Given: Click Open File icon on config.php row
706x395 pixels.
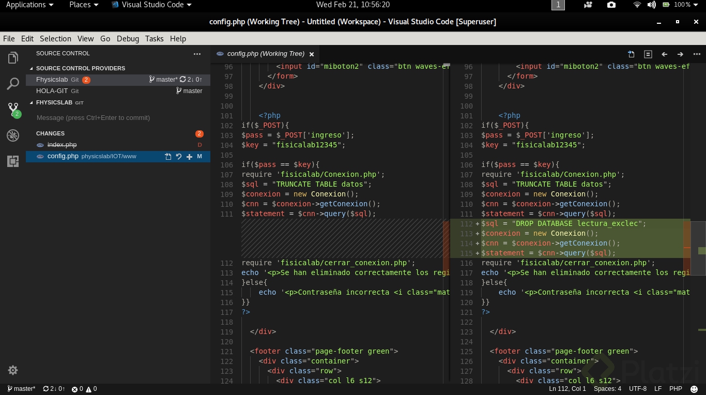Looking at the screenshot, I should point(168,156).
